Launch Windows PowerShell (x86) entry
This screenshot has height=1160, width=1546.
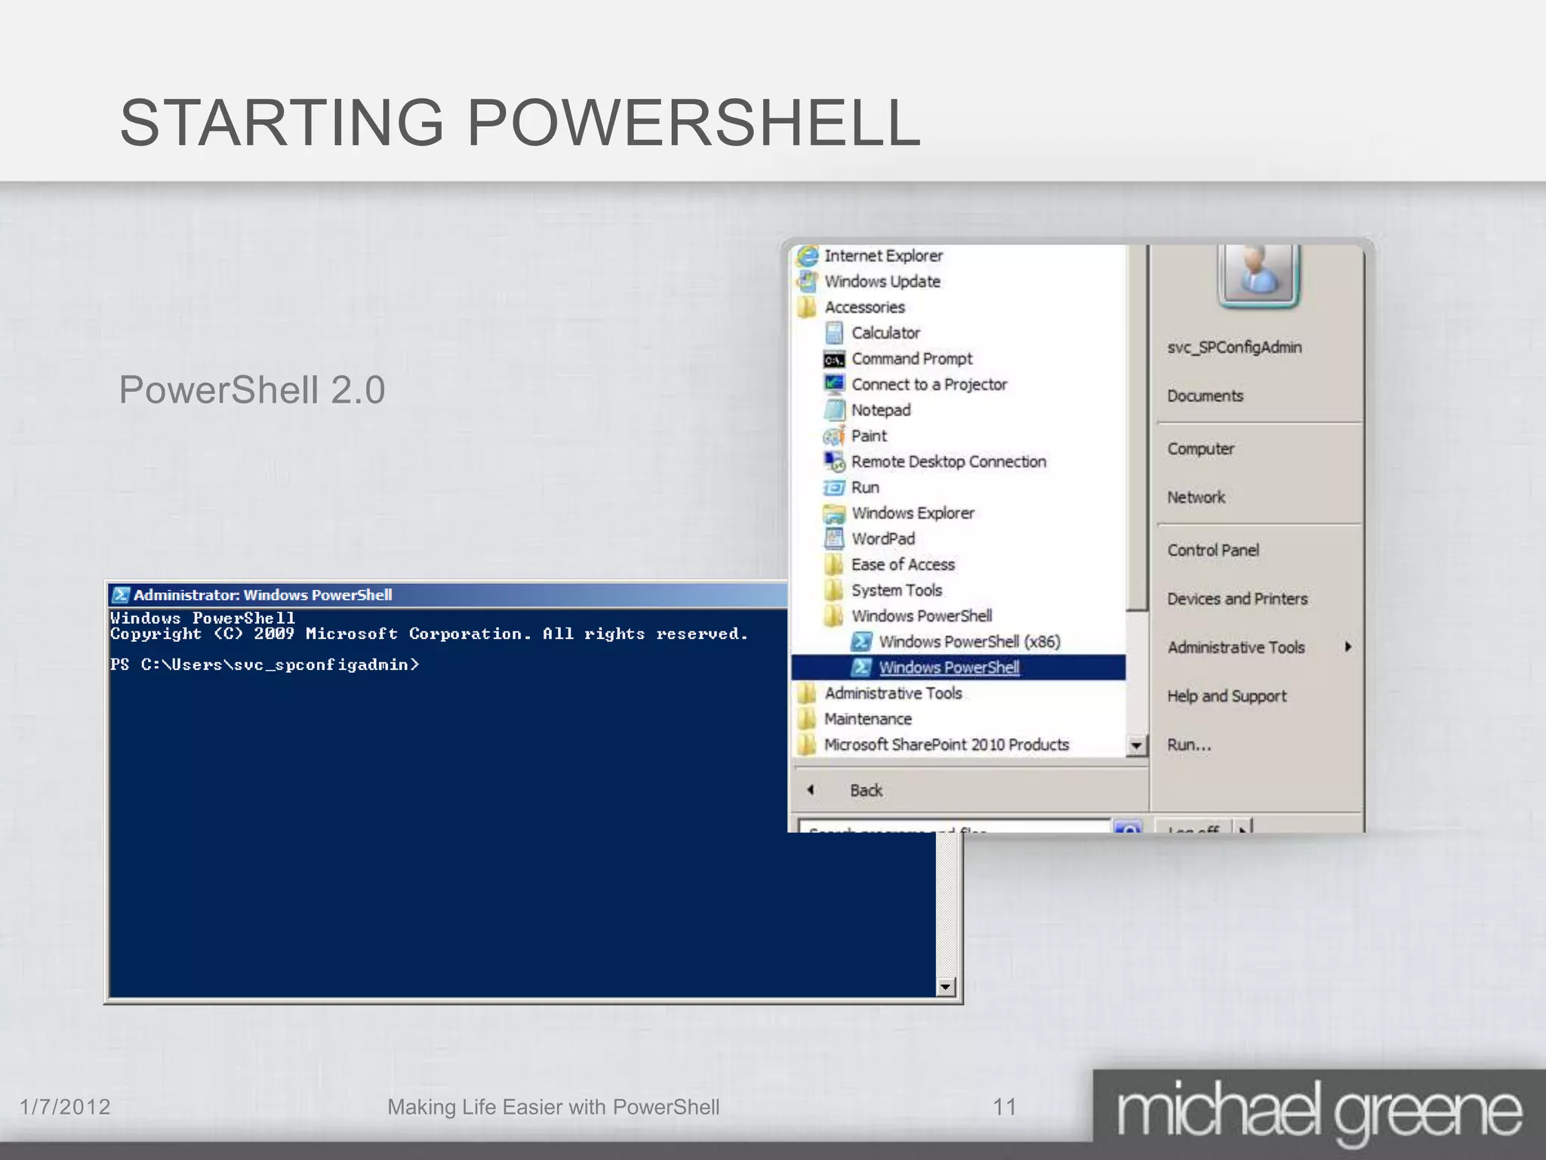[x=969, y=642]
